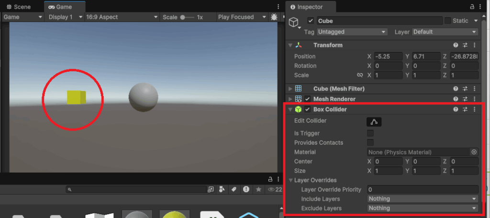Lock the Project panel

(271, 179)
